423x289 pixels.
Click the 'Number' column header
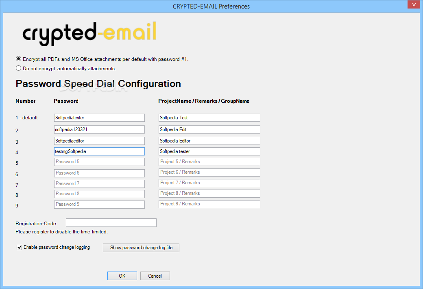pyautogui.click(x=26, y=101)
